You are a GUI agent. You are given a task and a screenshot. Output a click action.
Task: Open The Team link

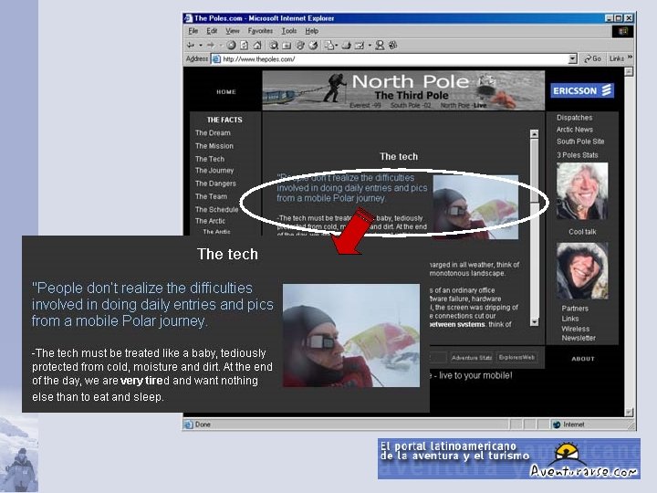[x=211, y=196]
